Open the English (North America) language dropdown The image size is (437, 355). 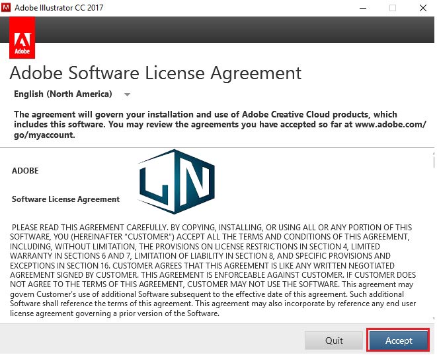click(x=63, y=94)
